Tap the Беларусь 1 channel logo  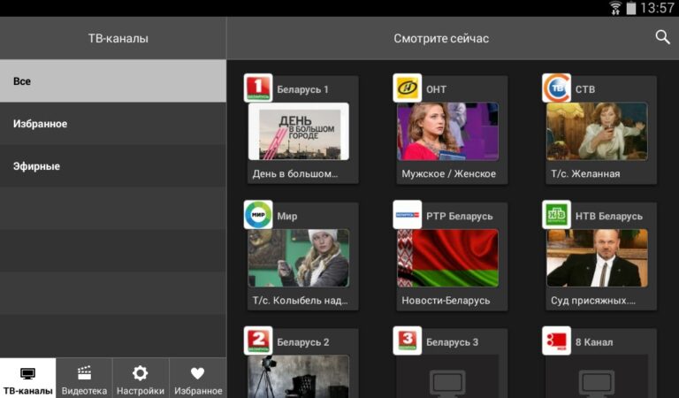pos(258,88)
